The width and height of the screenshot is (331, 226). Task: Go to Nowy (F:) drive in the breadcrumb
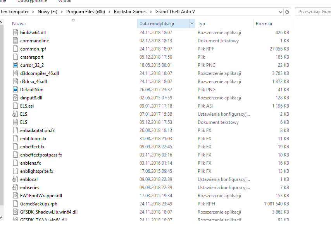[47, 12]
